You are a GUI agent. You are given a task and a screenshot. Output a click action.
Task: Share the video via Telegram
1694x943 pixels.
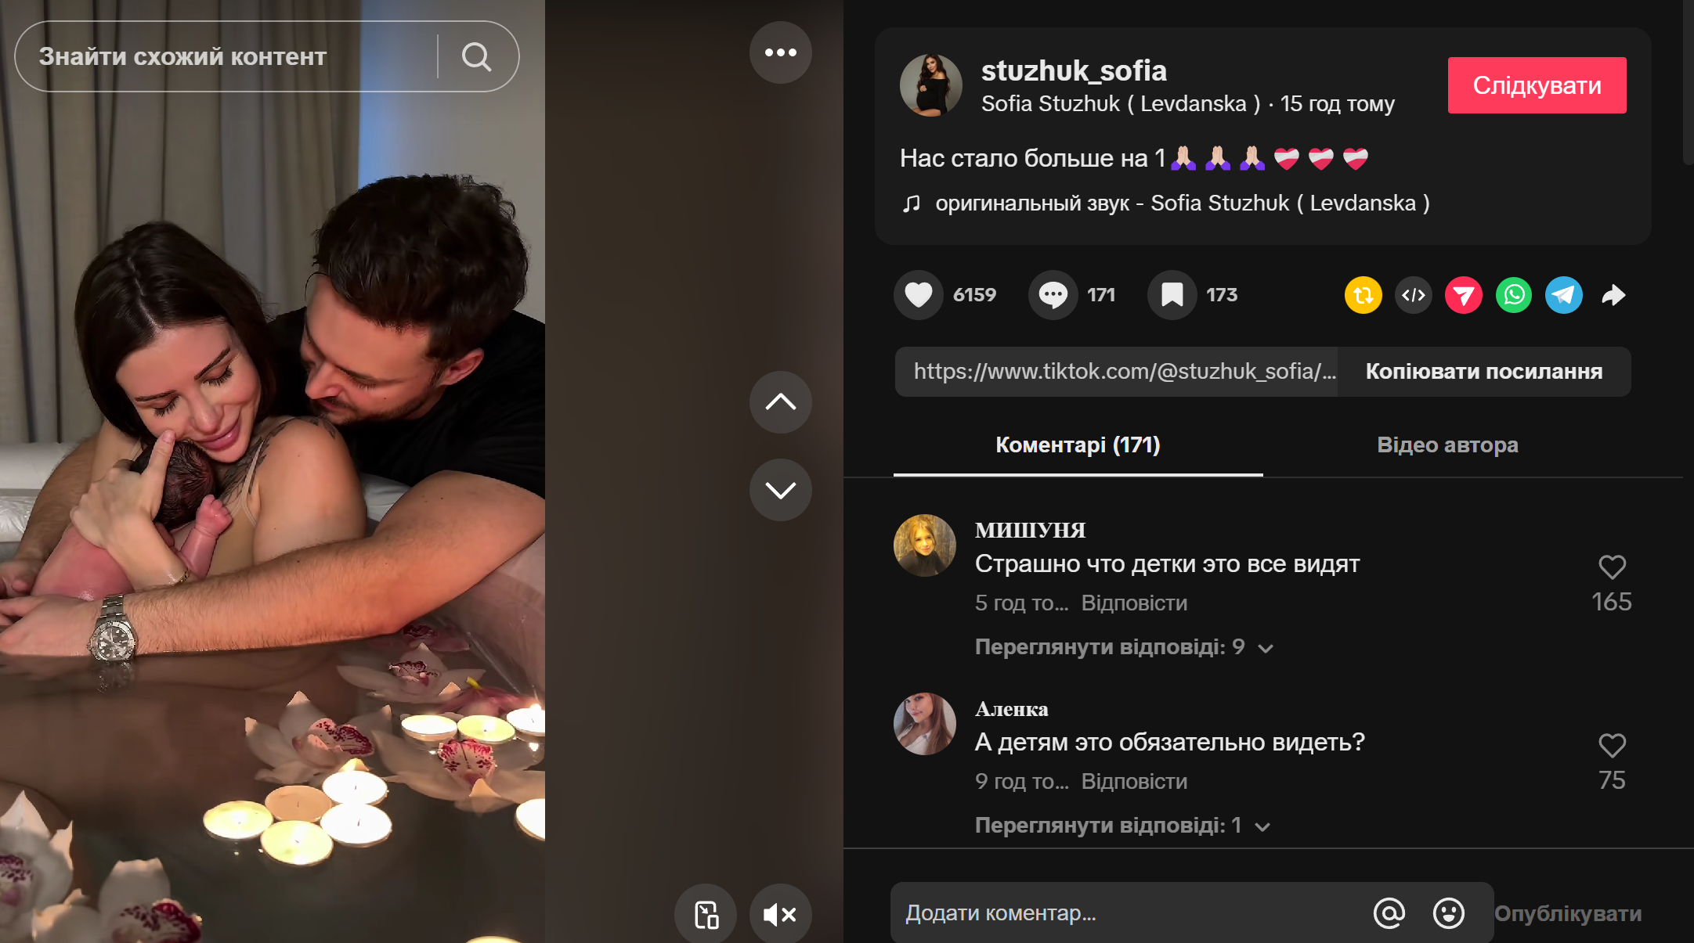coord(1563,295)
